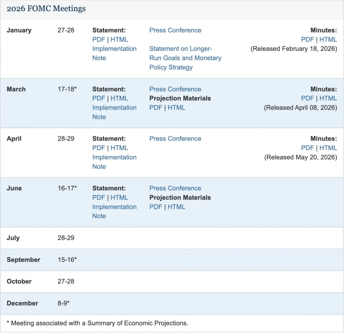Image resolution: width=344 pixels, height=333 pixels.
Task: Open April minutes HTML link
Action: point(328,148)
